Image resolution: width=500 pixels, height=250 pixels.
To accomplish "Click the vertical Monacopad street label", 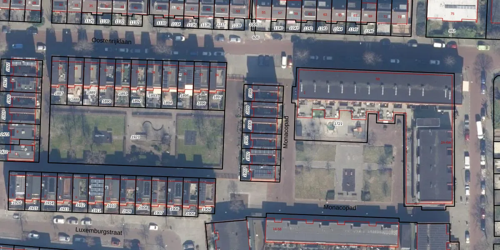I will coord(286,132).
